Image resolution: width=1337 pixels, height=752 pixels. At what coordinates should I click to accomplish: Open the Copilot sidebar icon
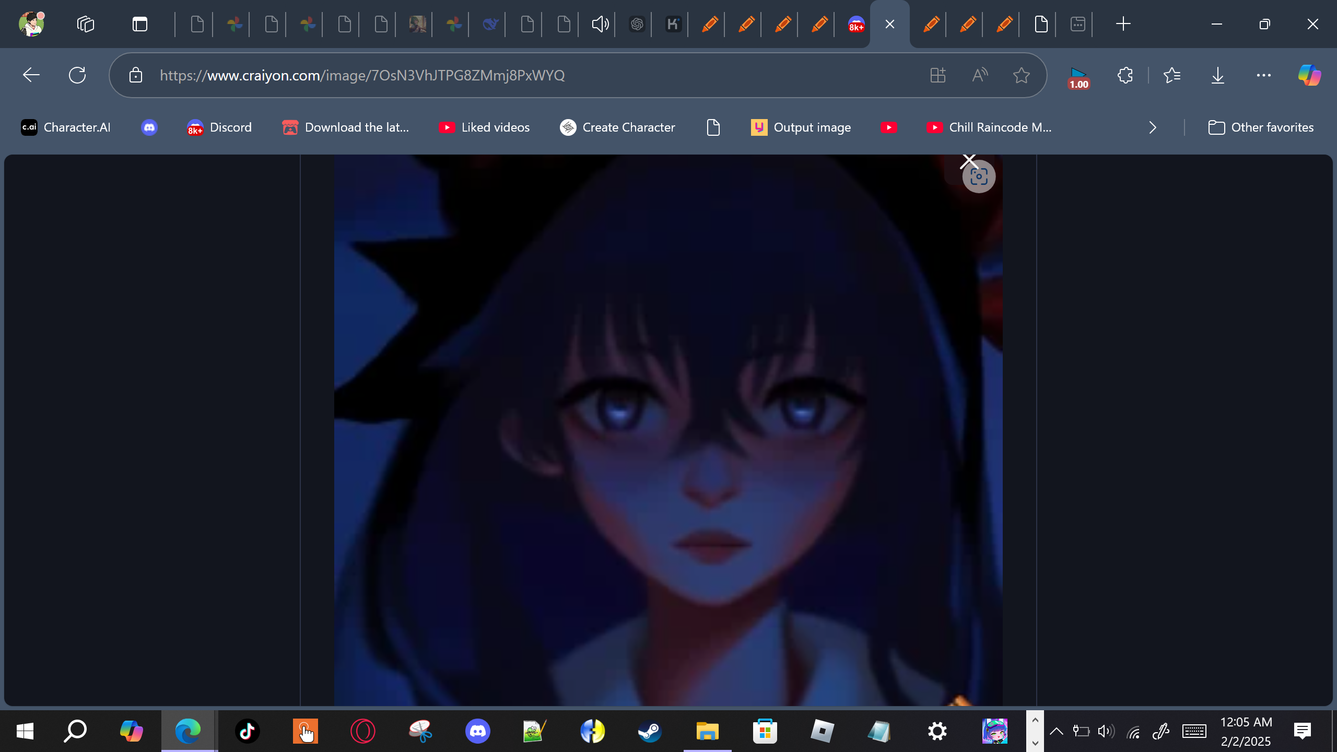pyautogui.click(x=1309, y=75)
